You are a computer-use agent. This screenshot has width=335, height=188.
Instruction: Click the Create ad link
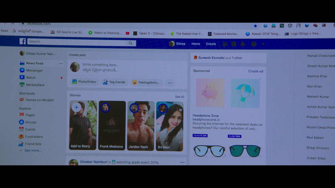click(256, 71)
